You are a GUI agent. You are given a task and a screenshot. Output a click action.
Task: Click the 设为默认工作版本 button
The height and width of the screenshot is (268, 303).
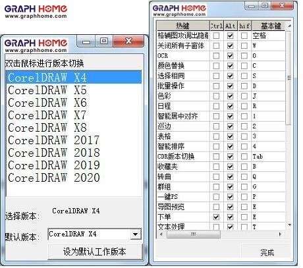95,252
